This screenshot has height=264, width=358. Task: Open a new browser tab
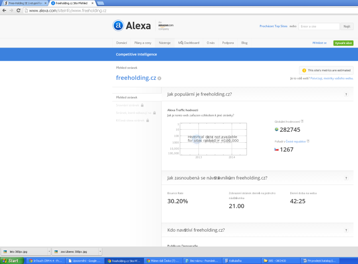coord(101,3)
